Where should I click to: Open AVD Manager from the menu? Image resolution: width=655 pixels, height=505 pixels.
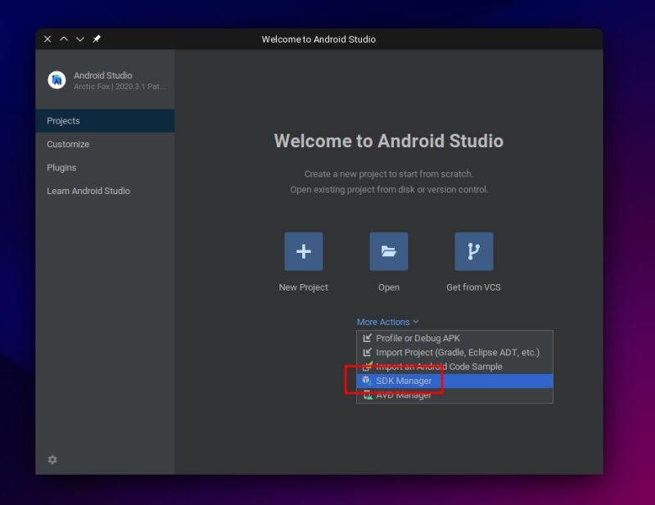point(455,395)
